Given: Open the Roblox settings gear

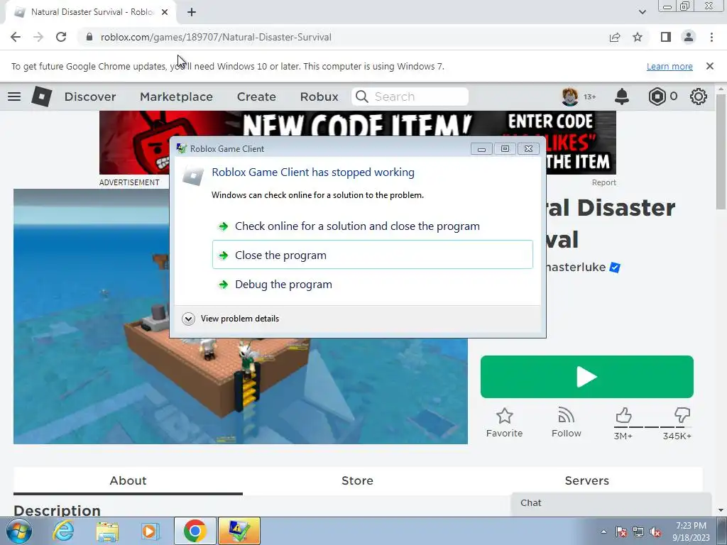Looking at the screenshot, I should pos(699,97).
